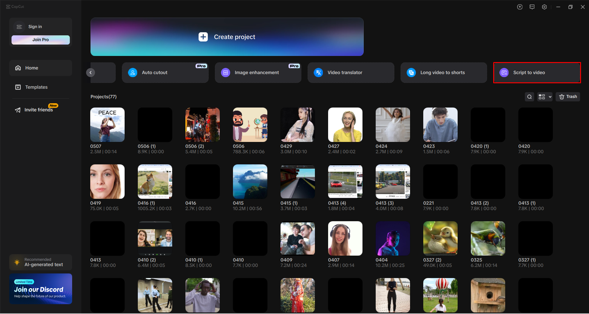Open the project search
This screenshot has width=589, height=314.
click(x=529, y=96)
